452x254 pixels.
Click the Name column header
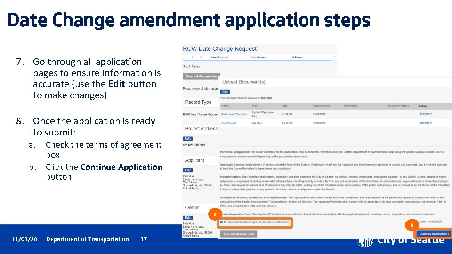225,106
